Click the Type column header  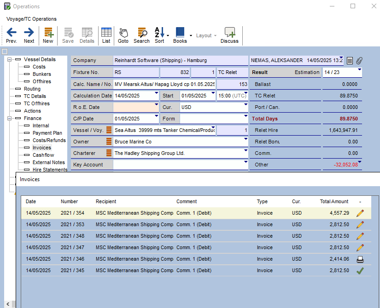click(x=262, y=201)
